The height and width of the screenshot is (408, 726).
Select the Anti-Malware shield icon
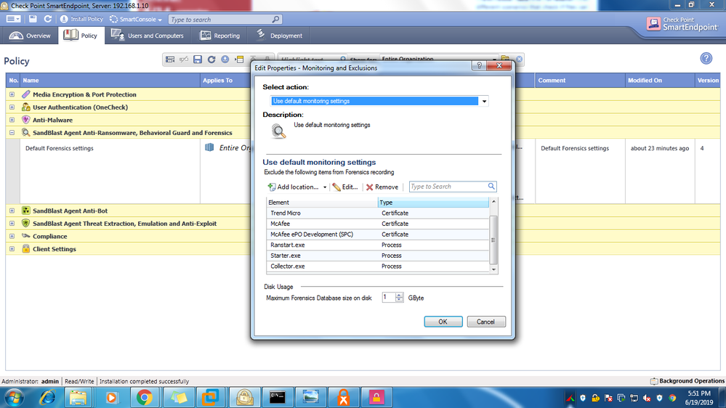pyautogui.click(x=26, y=120)
